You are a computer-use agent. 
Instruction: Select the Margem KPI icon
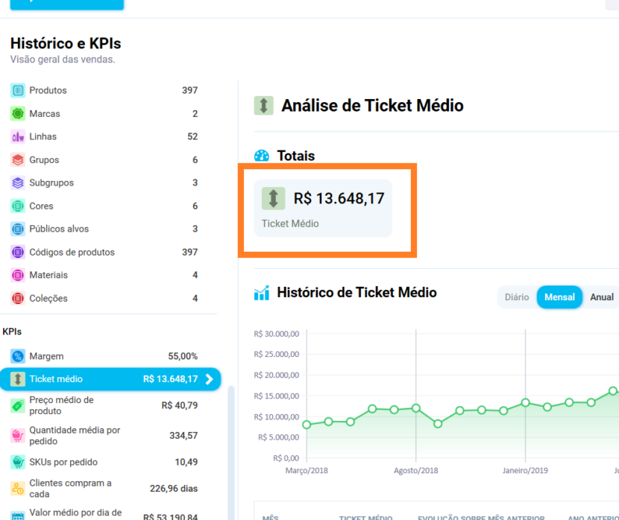click(x=16, y=355)
